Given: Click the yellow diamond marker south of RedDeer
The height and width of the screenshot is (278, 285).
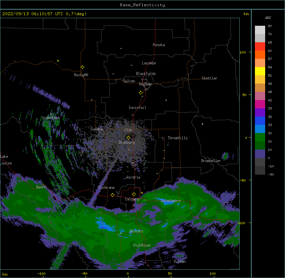Looking at the screenshot, I should [x=141, y=93].
